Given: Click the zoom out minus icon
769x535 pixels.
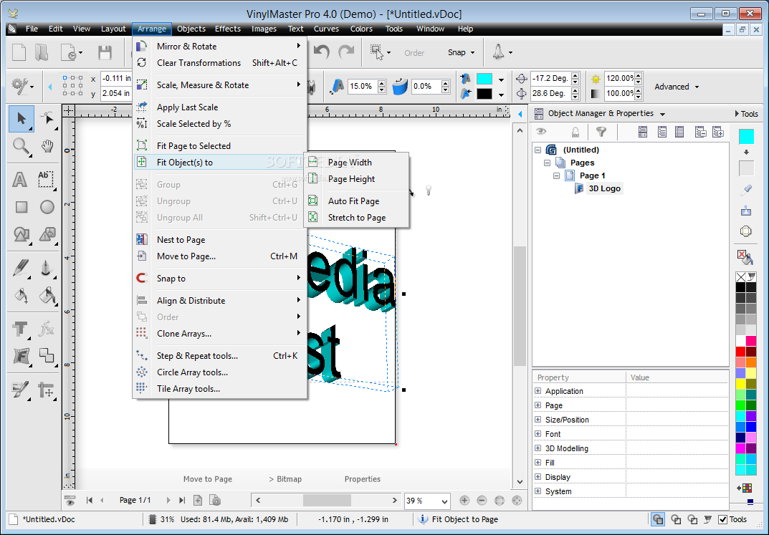Looking at the screenshot, I should click(482, 500).
